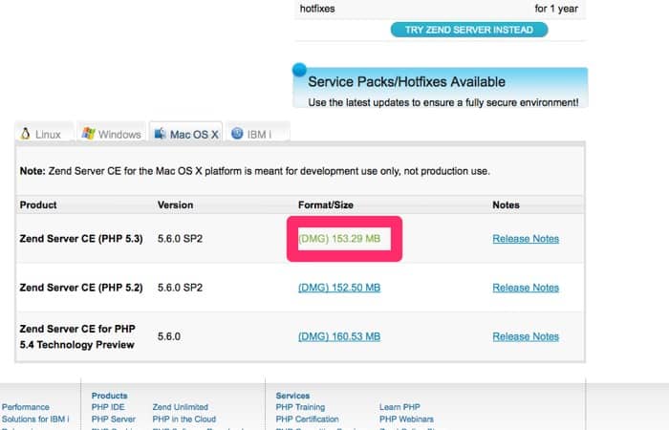Download PHP 5.4 Preview DMG 160.53 MB
Viewport: 669px width, 430px height.
click(x=339, y=336)
